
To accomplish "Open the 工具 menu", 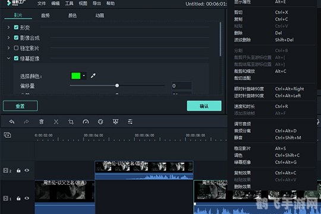I will pos(69,4).
